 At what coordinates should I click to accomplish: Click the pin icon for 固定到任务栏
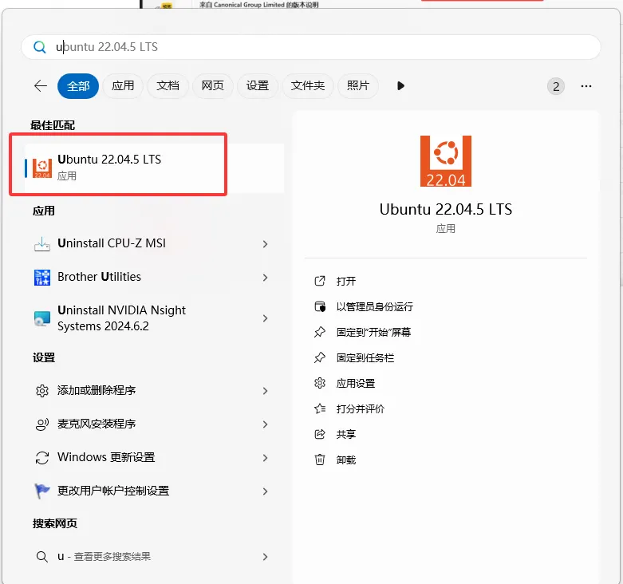click(320, 357)
